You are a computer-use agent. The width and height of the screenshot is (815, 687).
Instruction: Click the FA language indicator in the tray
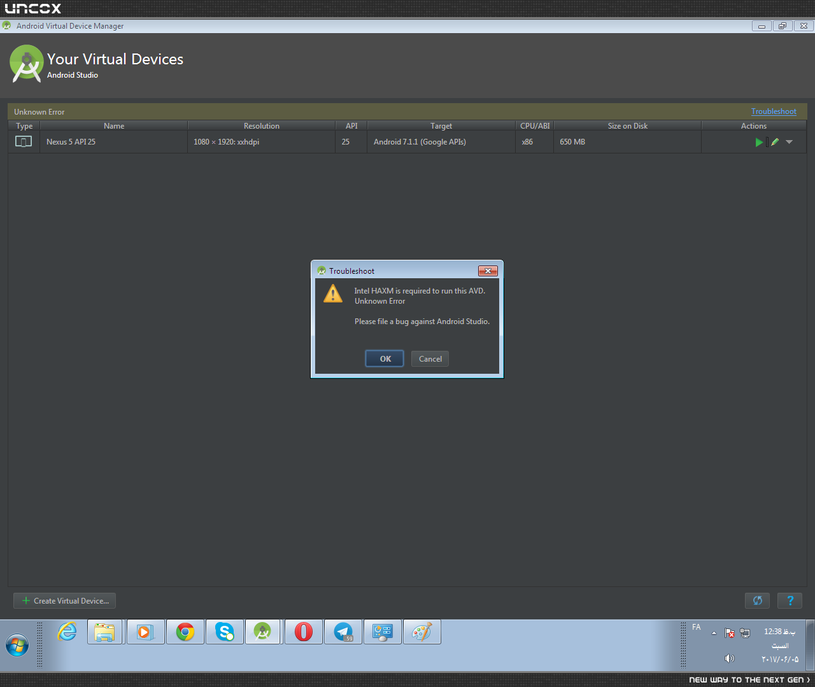[697, 627]
